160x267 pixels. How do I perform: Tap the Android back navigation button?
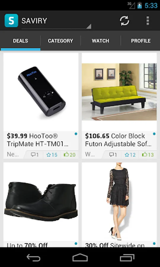(x=33, y=257)
